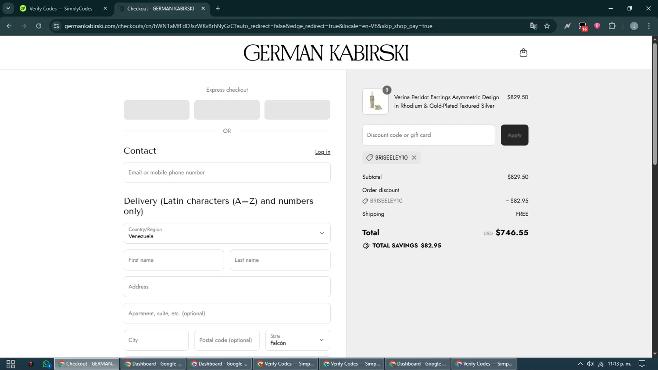Open WhatsApp from the taskbar
Image resolution: width=658 pixels, height=370 pixels.
[x=46, y=364]
